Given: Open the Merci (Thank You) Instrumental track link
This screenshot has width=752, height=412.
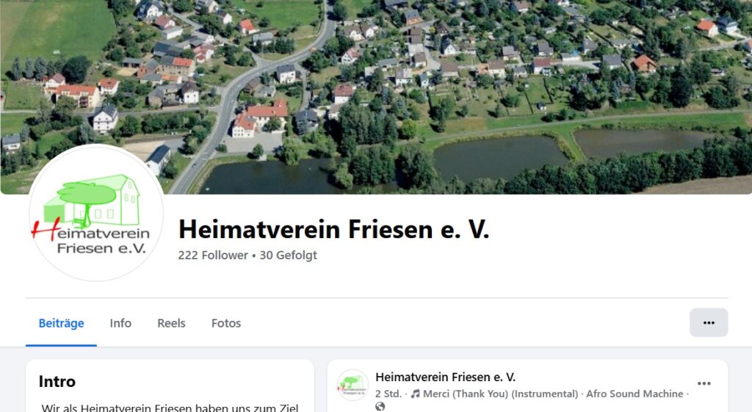Looking at the screenshot, I should (x=500, y=394).
